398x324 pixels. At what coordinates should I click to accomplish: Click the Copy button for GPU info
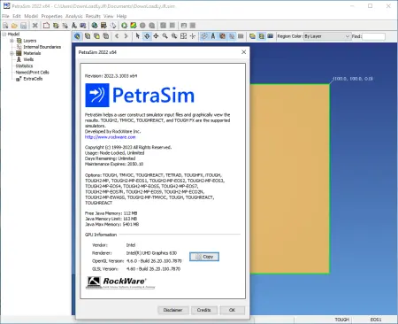(204, 257)
